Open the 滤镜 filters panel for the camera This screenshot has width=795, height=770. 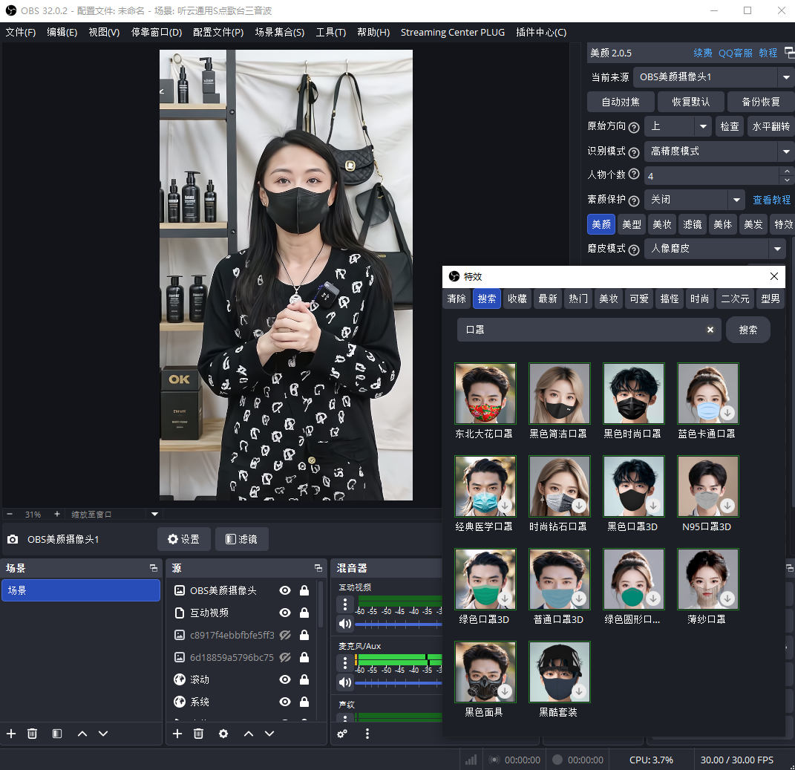coord(242,539)
